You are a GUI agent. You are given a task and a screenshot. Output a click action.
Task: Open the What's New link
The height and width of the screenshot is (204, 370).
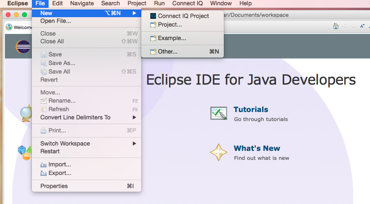(x=257, y=148)
